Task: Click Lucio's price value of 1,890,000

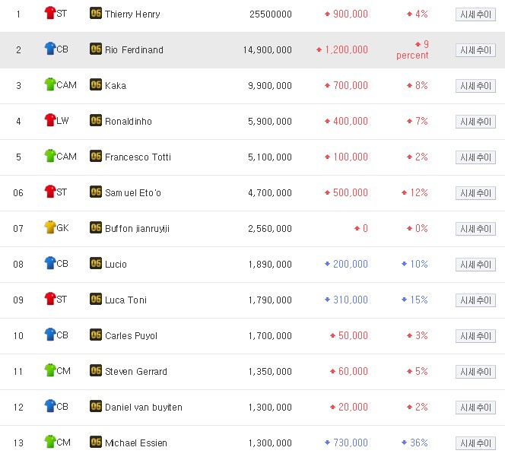Action: (270, 264)
